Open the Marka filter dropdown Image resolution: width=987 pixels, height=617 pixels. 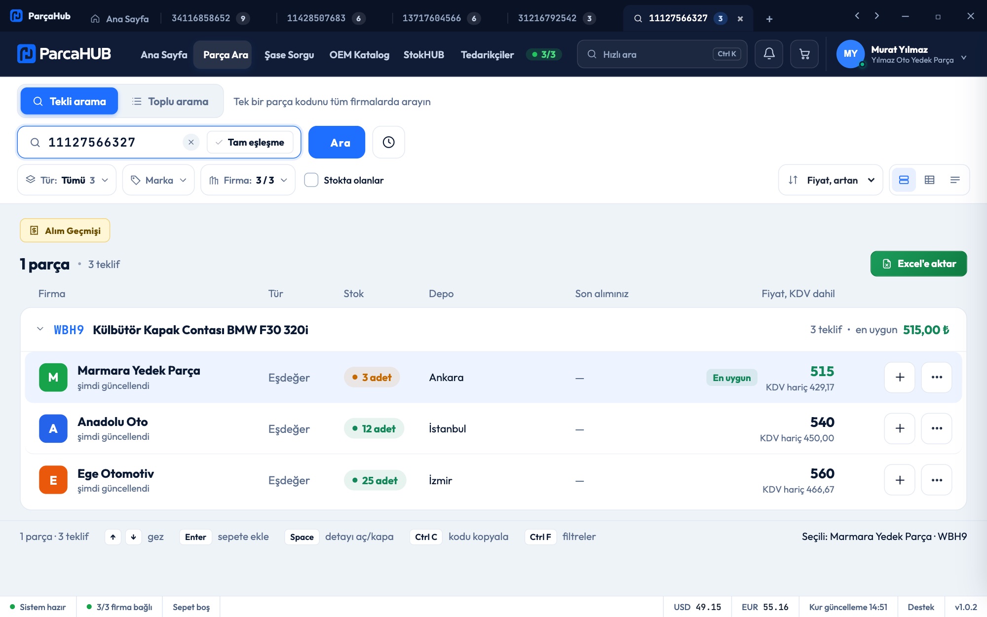[158, 180]
